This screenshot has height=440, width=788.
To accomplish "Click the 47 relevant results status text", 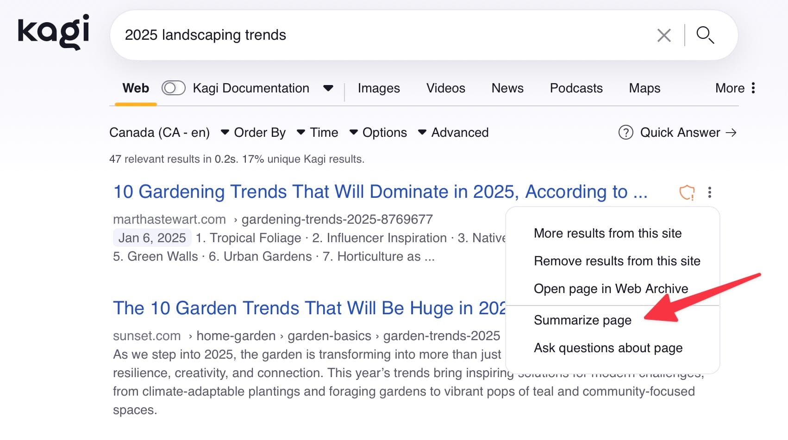I will point(237,159).
